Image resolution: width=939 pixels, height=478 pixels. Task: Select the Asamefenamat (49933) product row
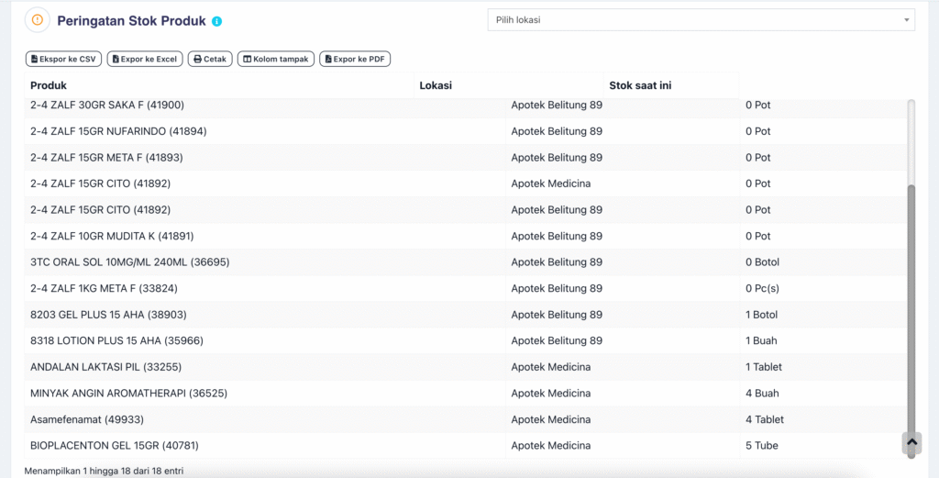(86, 420)
